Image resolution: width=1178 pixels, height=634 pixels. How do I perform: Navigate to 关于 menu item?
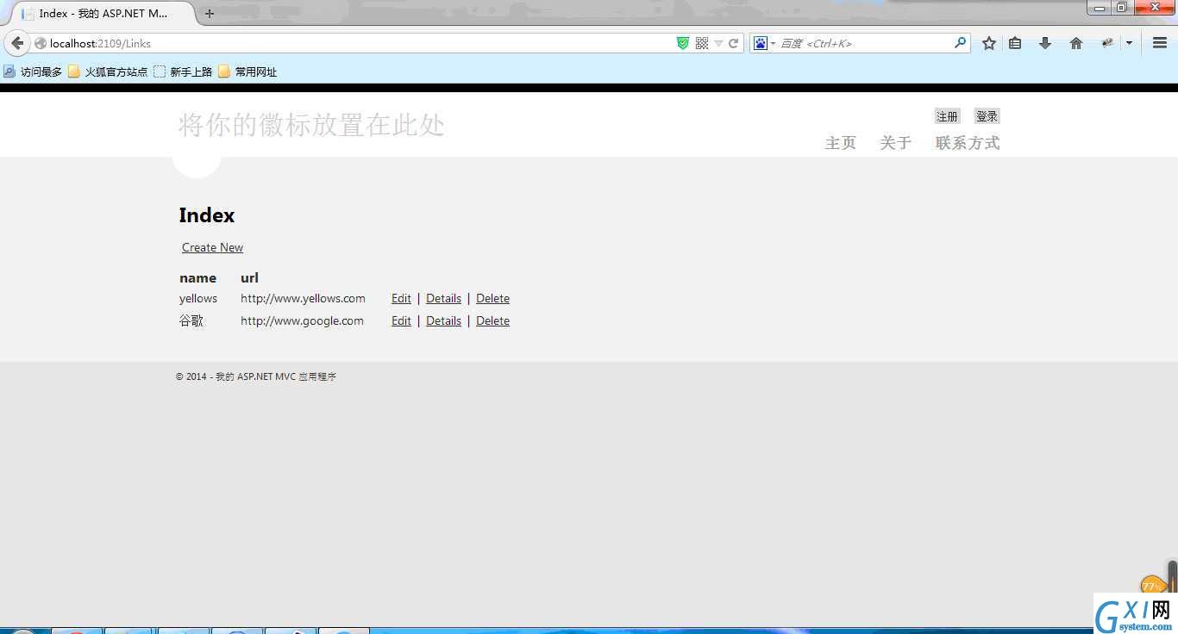pos(896,143)
